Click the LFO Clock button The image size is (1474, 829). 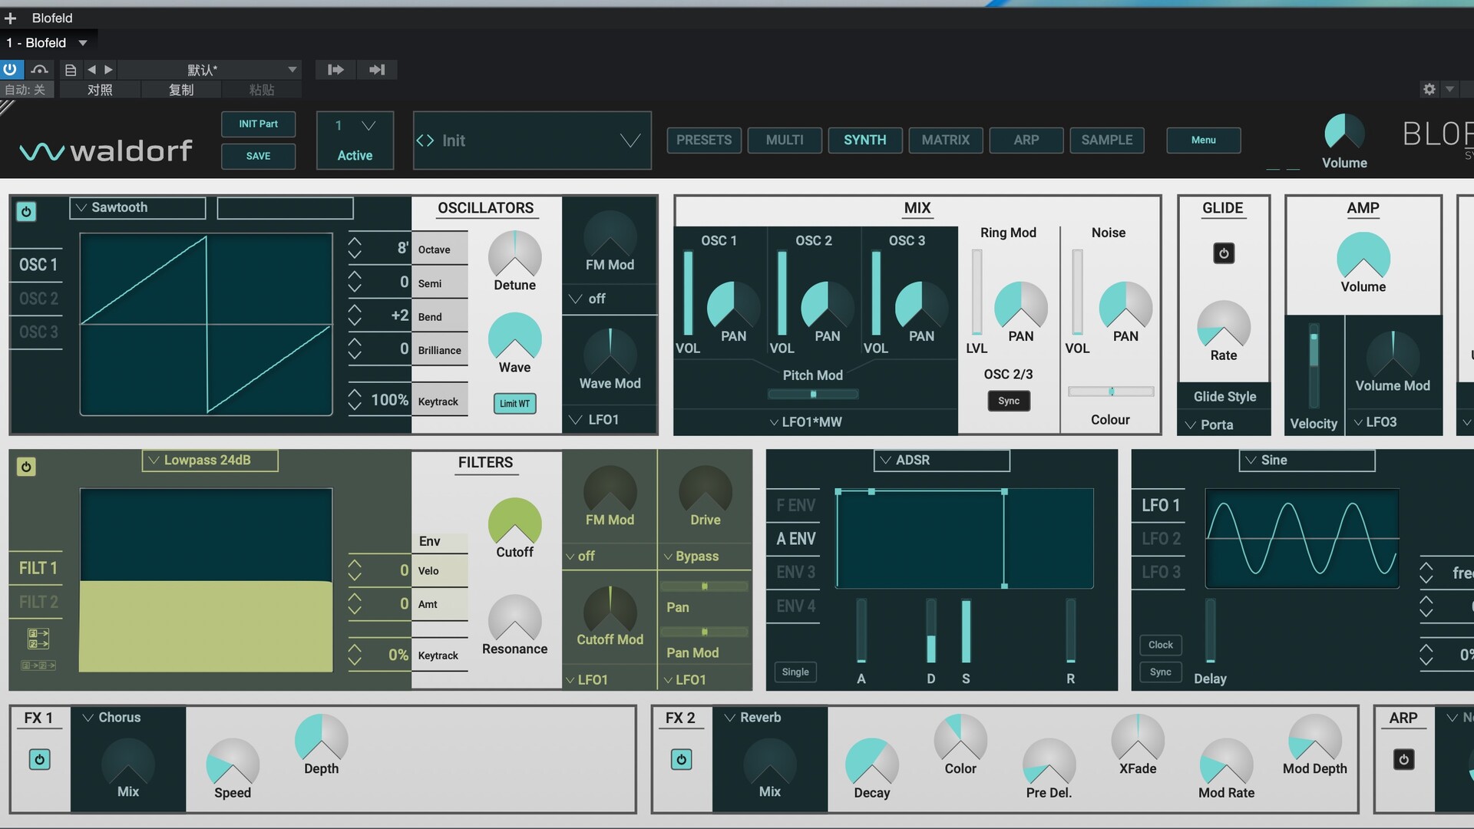point(1161,645)
